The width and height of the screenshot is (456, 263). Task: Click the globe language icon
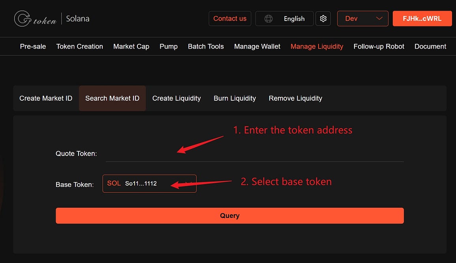(268, 19)
